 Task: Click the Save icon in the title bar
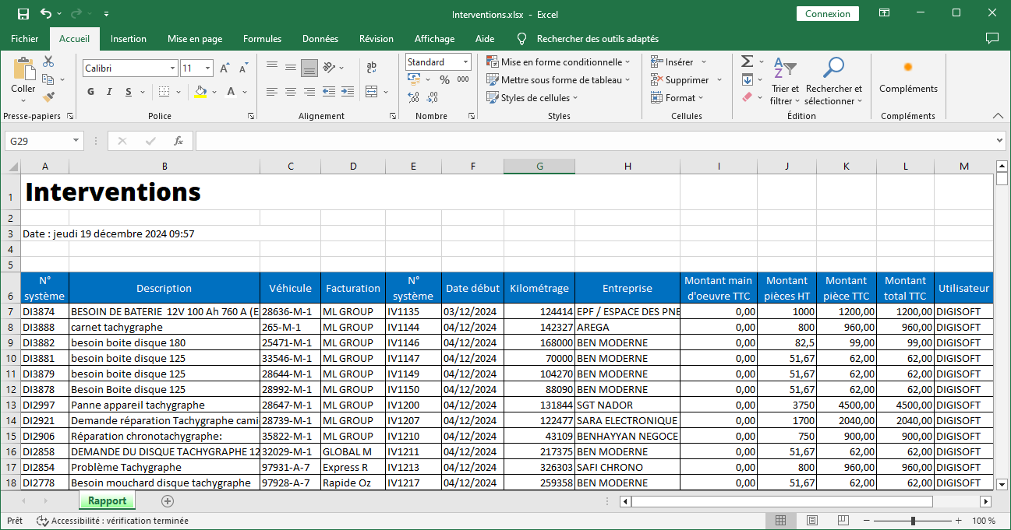[x=23, y=14]
